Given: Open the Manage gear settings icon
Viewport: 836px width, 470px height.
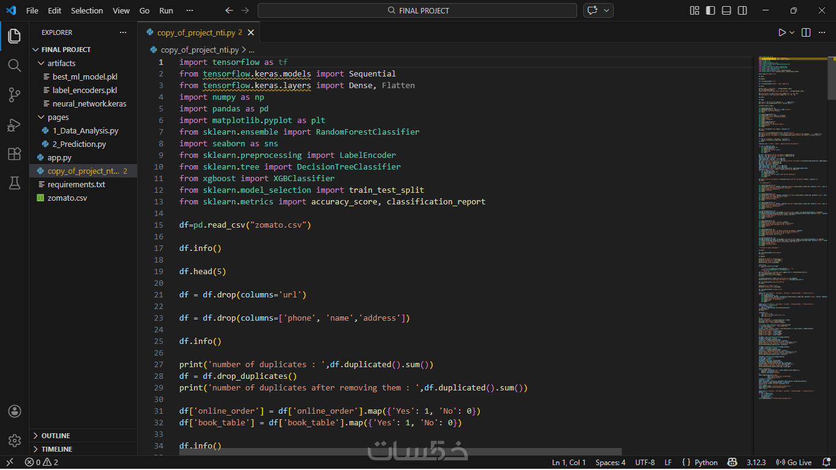Looking at the screenshot, I should point(15,440).
